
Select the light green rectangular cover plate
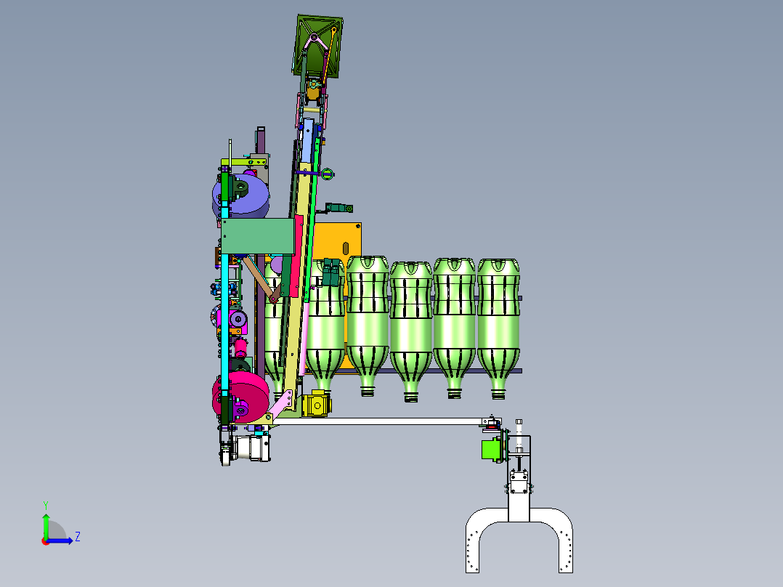pos(257,236)
